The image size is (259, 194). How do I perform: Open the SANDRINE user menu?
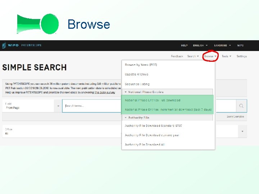(222, 45)
